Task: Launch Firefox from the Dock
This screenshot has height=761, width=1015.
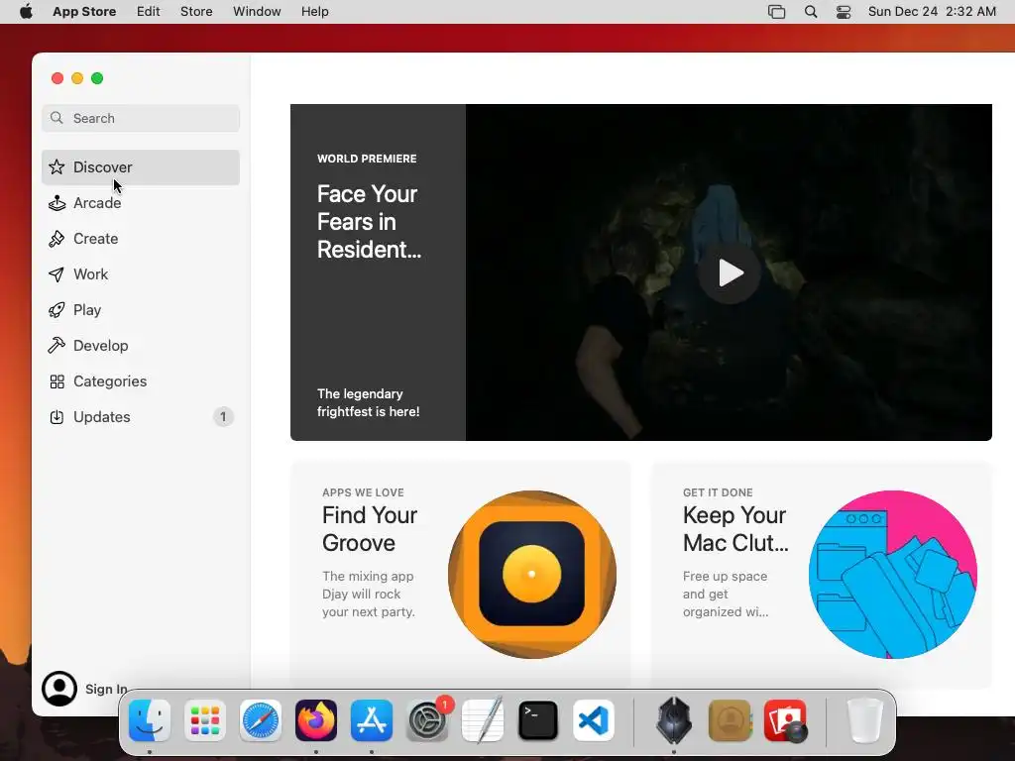Action: 316,720
